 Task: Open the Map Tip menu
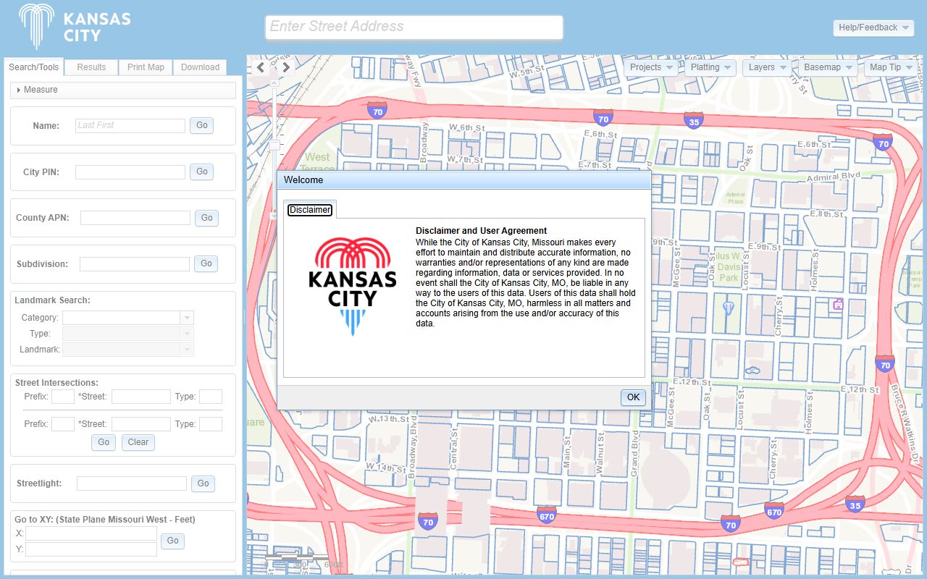tap(891, 67)
